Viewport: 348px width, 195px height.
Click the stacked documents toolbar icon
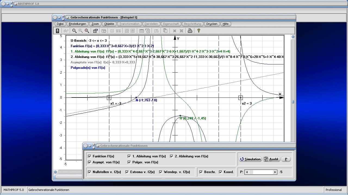pyautogui.click(x=148, y=31)
